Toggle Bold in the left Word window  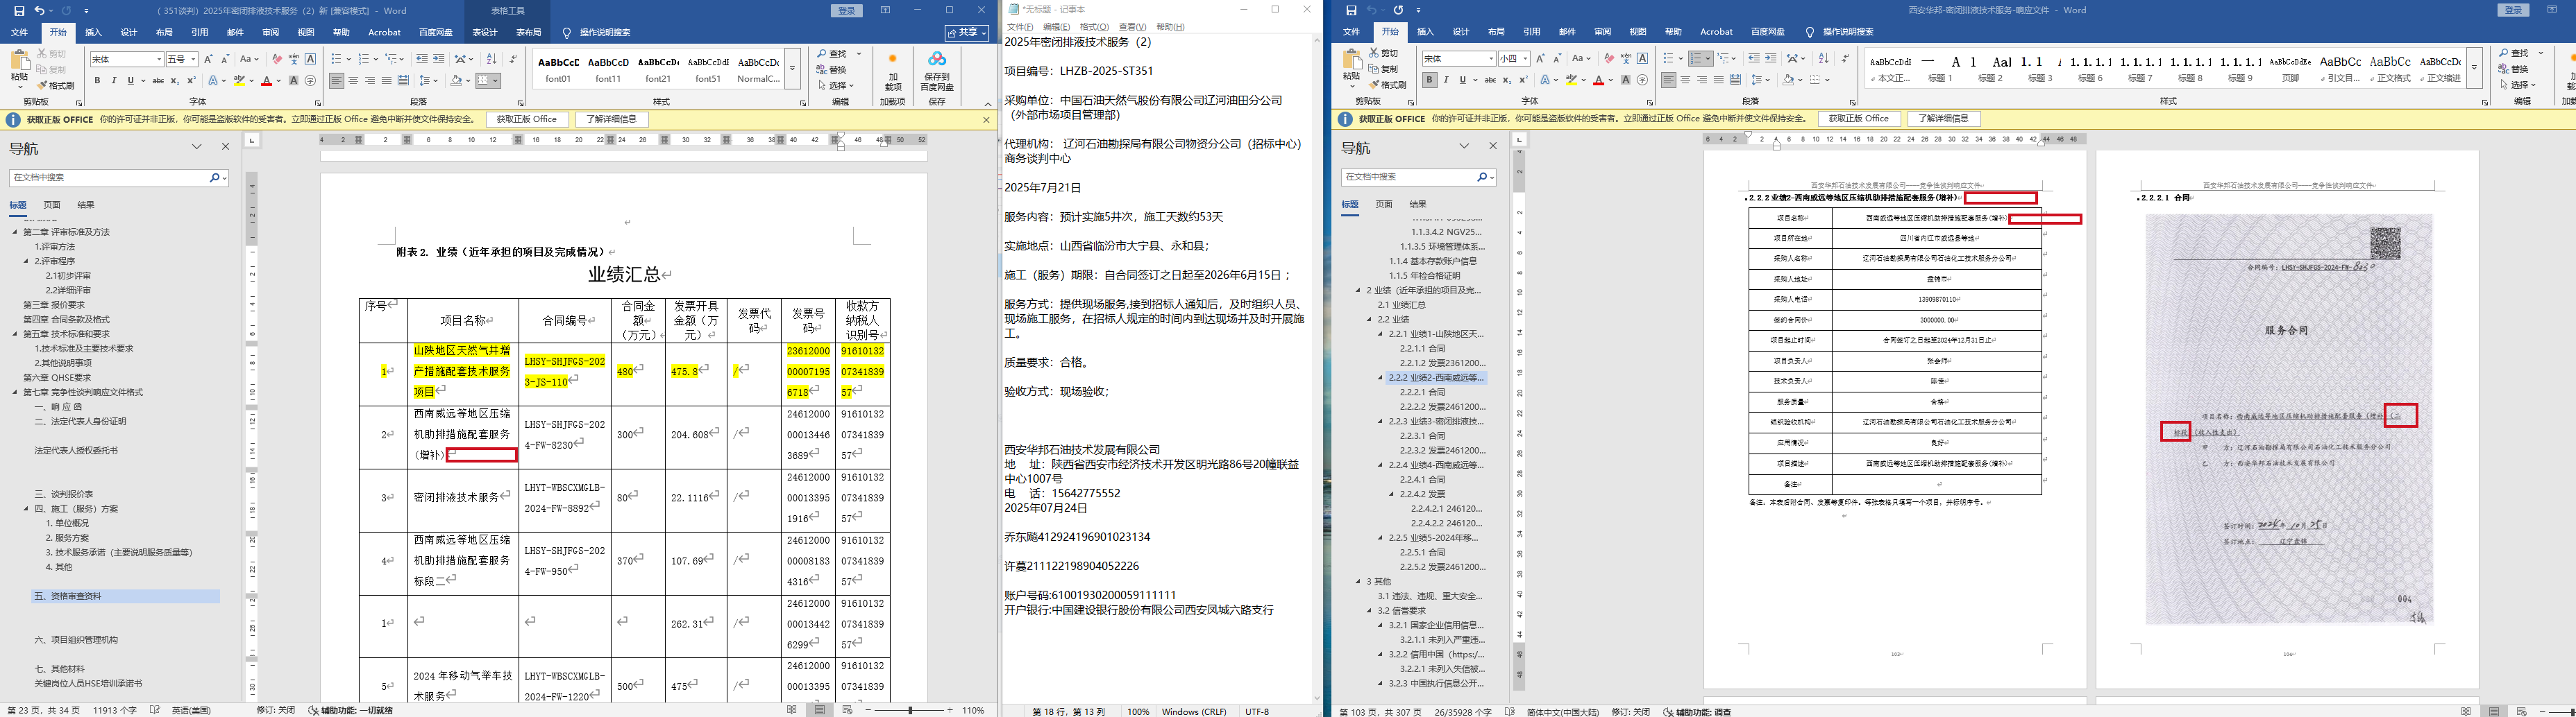point(98,81)
